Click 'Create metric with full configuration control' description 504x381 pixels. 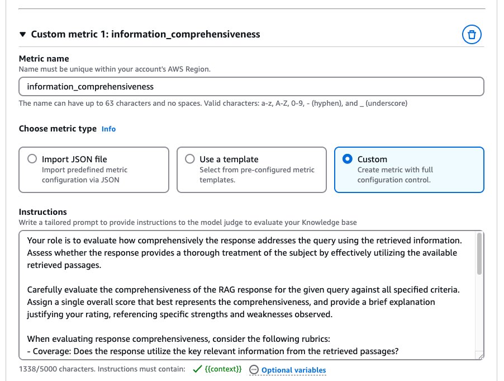pyautogui.click(x=395, y=175)
